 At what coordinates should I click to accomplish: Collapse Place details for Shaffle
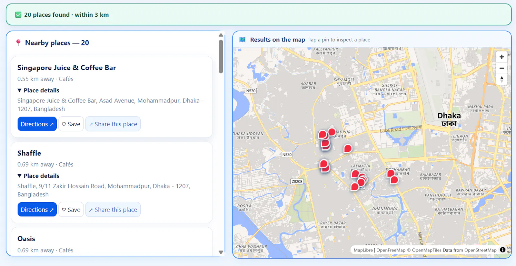coord(38,176)
